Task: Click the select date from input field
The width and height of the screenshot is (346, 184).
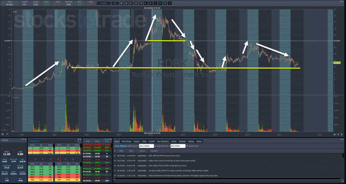Action: tap(178, 146)
